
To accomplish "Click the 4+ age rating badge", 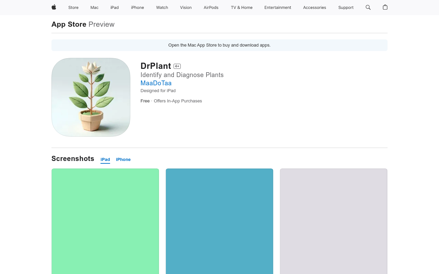I will pos(177,66).
